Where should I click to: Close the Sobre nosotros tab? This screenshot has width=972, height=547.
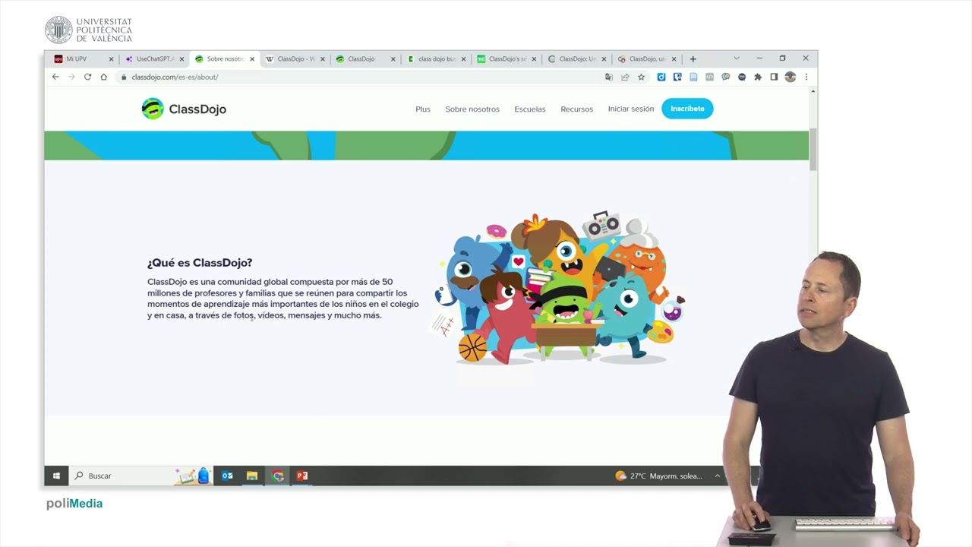(252, 59)
